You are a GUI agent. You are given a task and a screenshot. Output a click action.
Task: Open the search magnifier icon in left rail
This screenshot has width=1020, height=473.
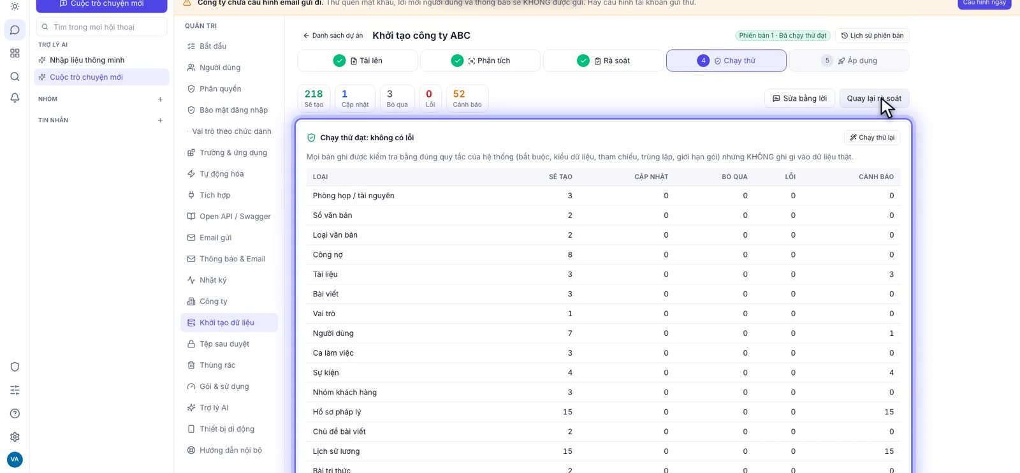click(x=15, y=76)
